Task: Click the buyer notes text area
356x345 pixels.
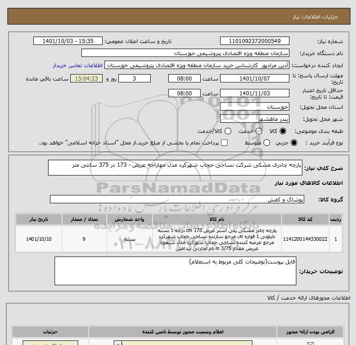Action: (175, 271)
